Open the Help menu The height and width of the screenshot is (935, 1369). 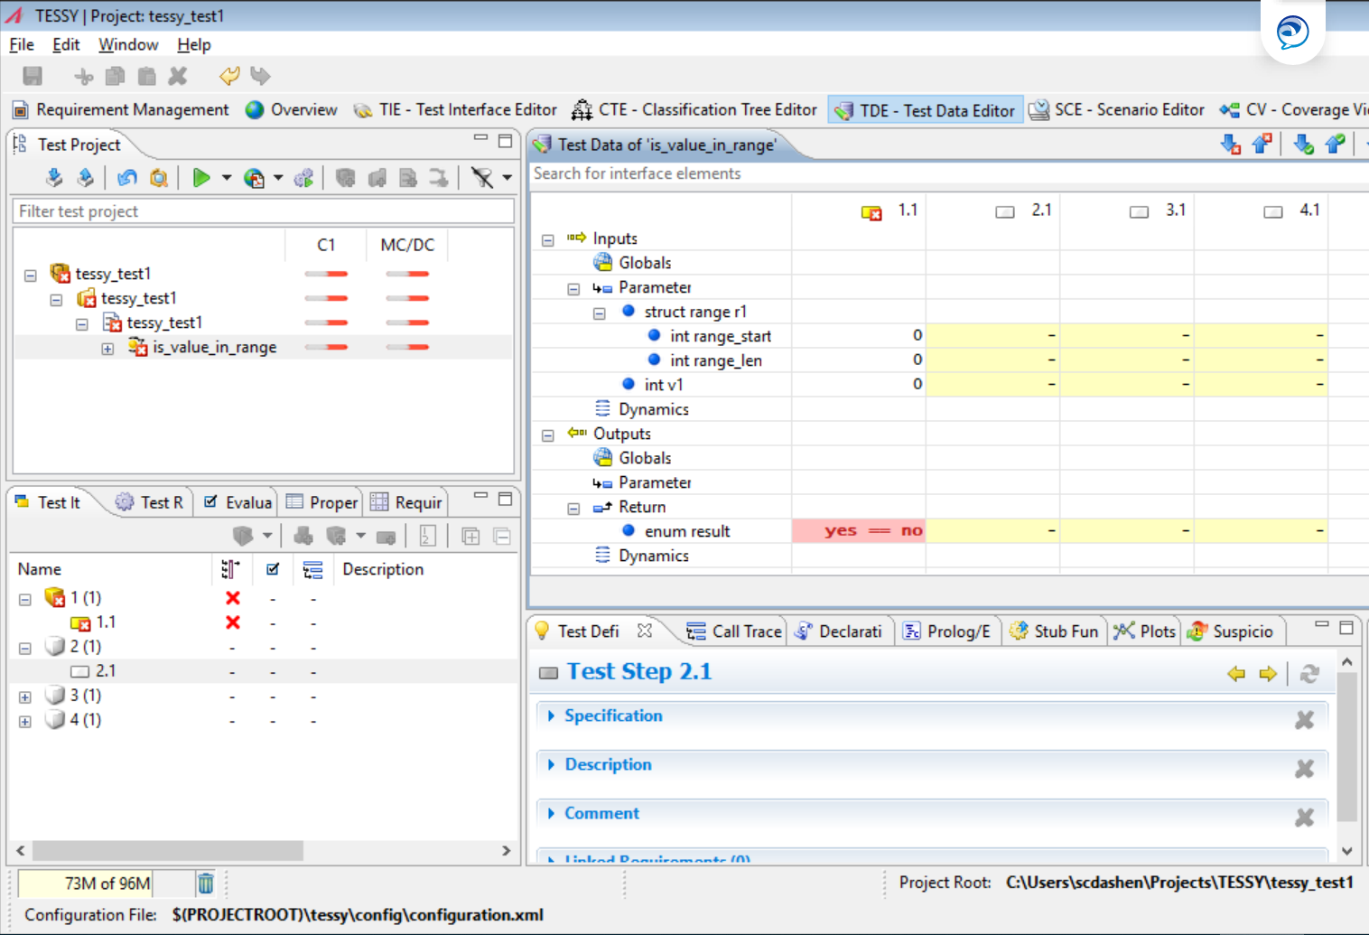point(194,44)
